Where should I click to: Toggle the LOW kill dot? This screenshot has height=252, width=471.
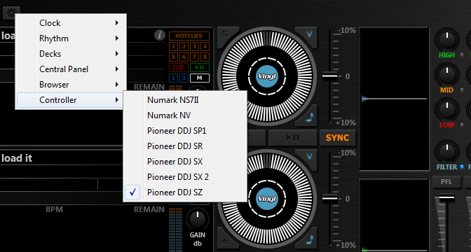[x=462, y=125]
